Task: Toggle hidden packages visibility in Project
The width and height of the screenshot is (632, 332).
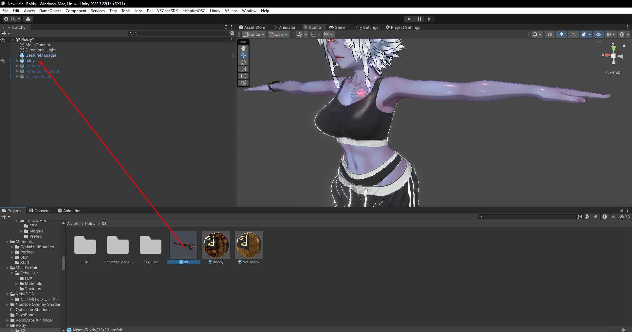Action: click(624, 217)
